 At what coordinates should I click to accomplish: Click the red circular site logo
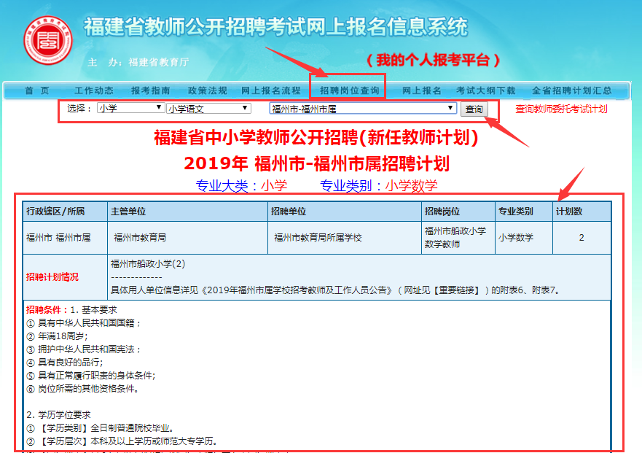[x=48, y=39]
